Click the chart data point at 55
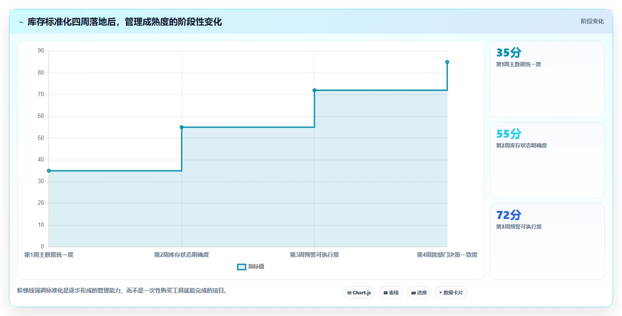This screenshot has height=316, width=622. click(x=182, y=127)
